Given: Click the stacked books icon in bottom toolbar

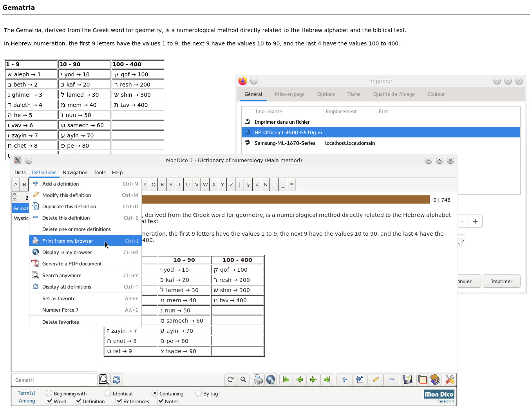Looking at the screenshot, I should point(435,379).
